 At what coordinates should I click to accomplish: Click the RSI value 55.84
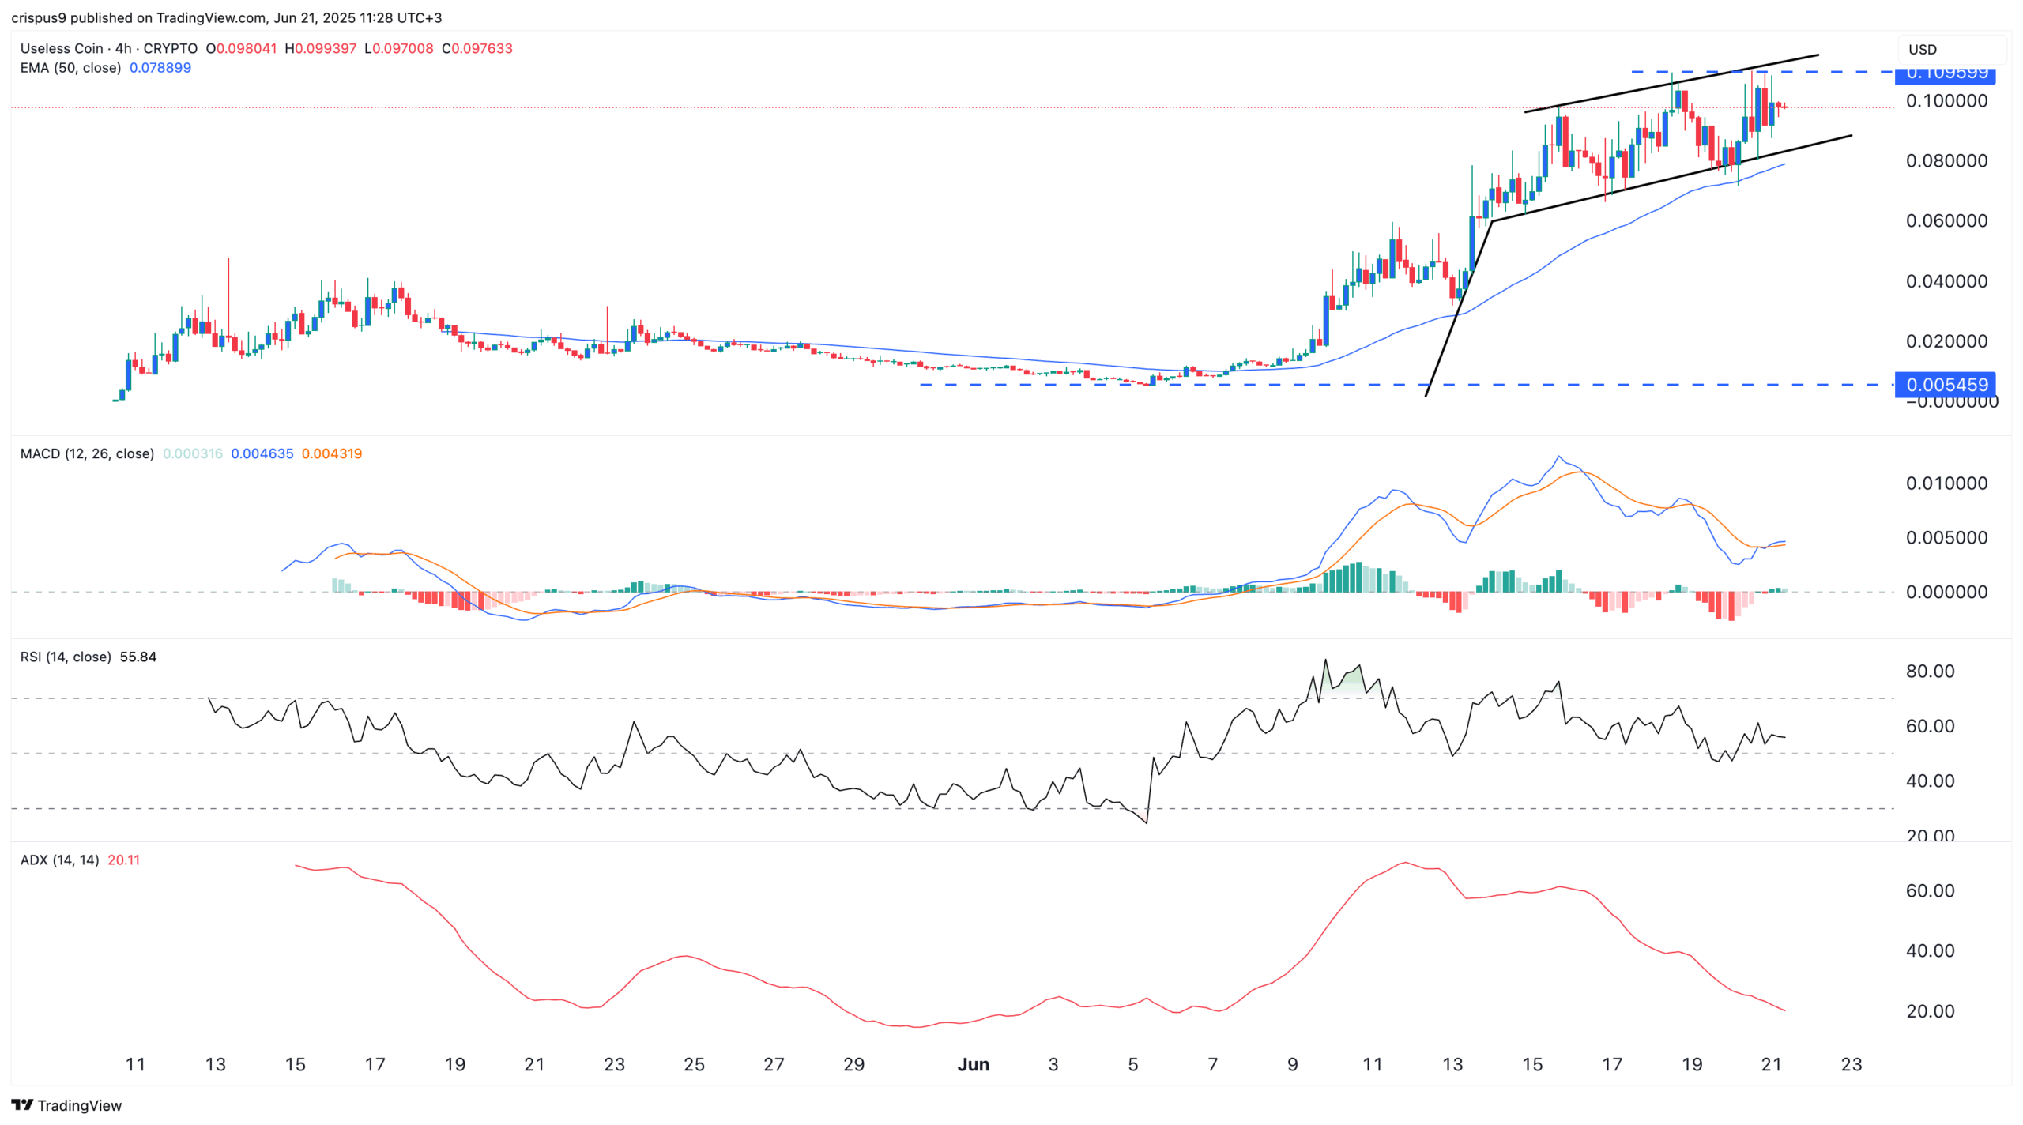[x=138, y=657]
